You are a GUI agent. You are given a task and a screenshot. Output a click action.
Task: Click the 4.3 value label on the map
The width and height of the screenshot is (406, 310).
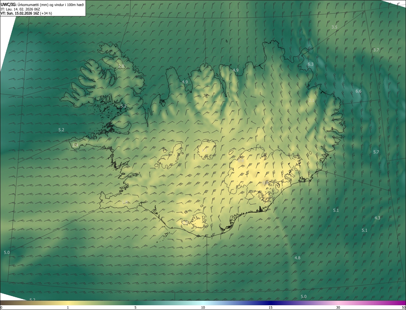click(x=377, y=218)
